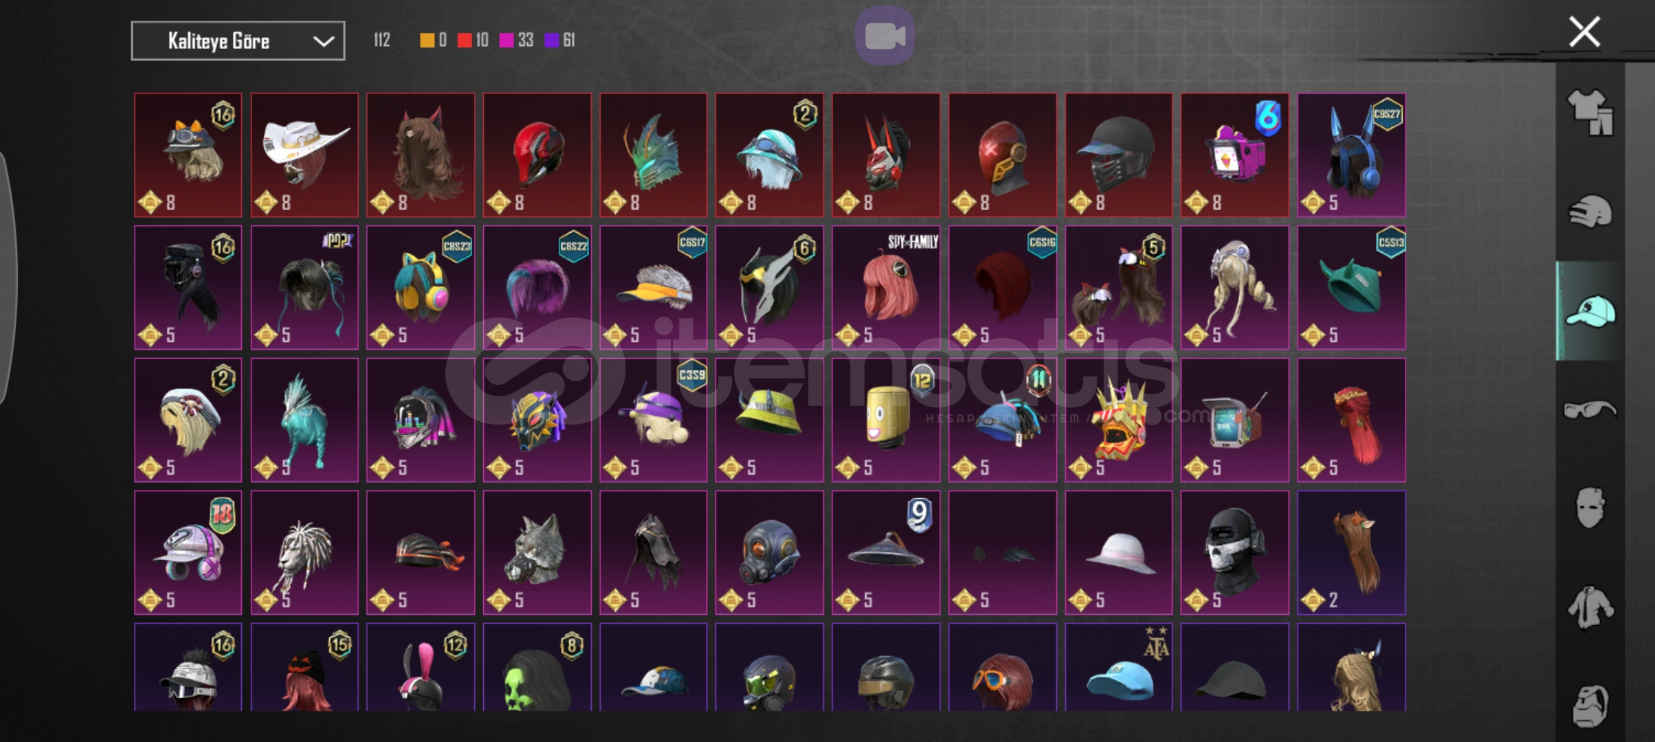Select the SPY×FAMILY pink hair item
1655x742 pixels.
(886, 288)
